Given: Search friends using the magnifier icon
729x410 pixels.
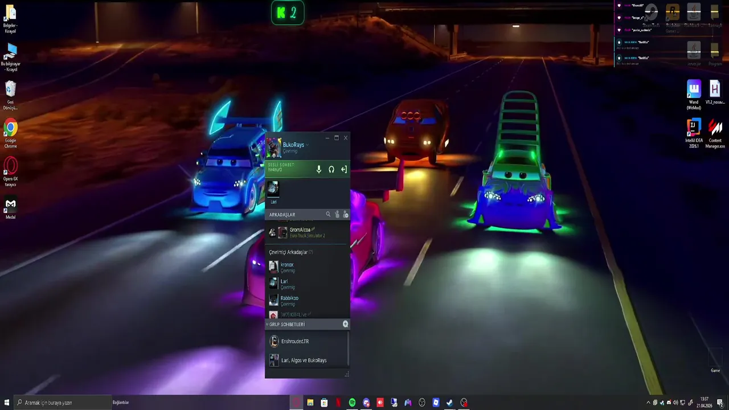Looking at the screenshot, I should [x=328, y=214].
